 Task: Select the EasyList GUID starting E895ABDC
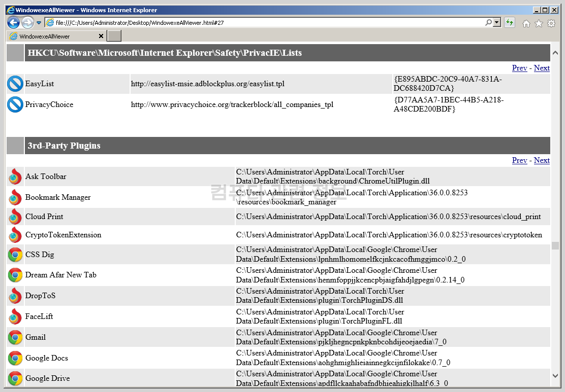[x=448, y=84]
